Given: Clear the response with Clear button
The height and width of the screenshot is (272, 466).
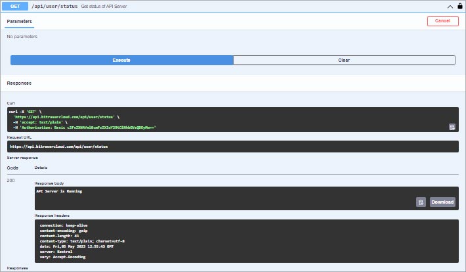Looking at the screenshot, I should pyautogui.click(x=344, y=60).
